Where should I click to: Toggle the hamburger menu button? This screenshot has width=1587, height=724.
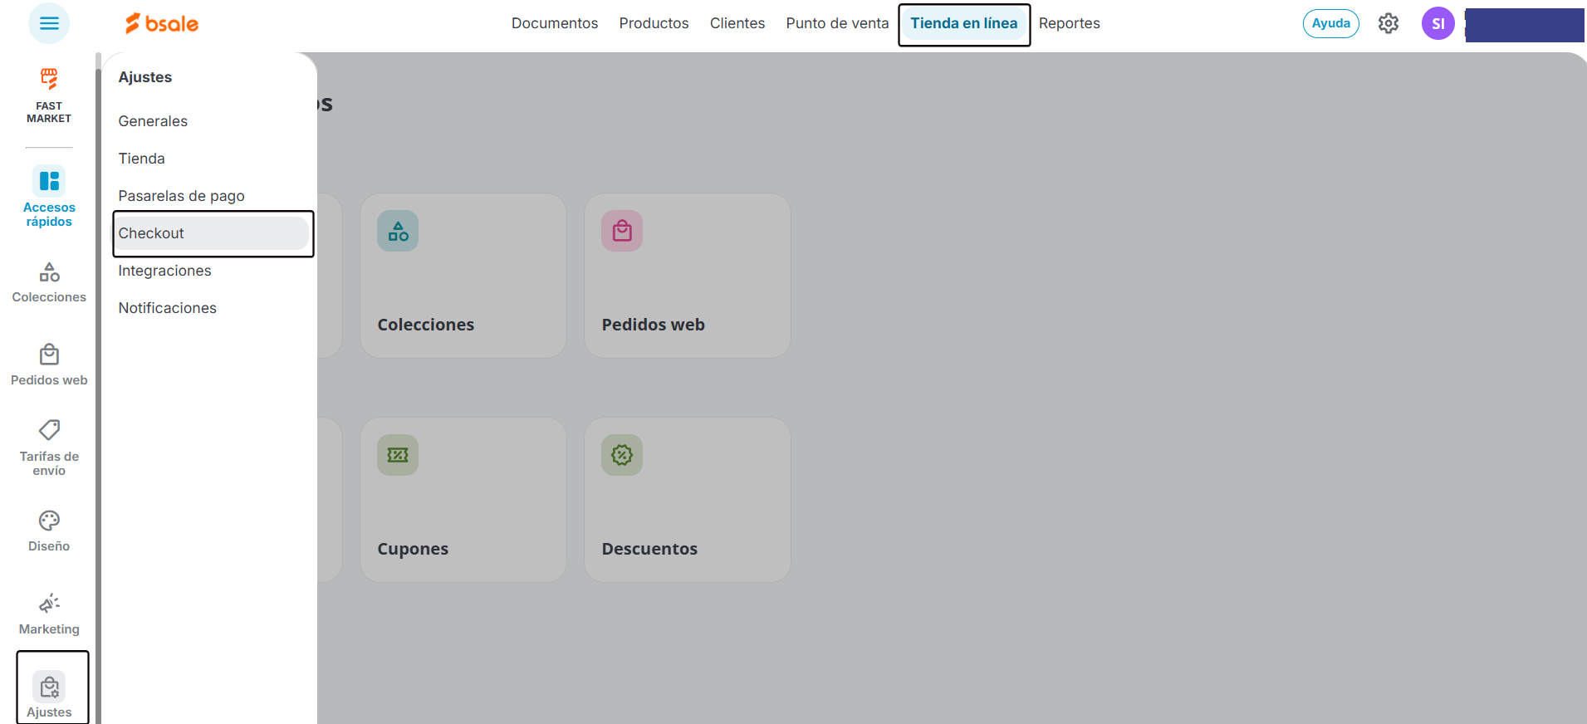click(49, 23)
